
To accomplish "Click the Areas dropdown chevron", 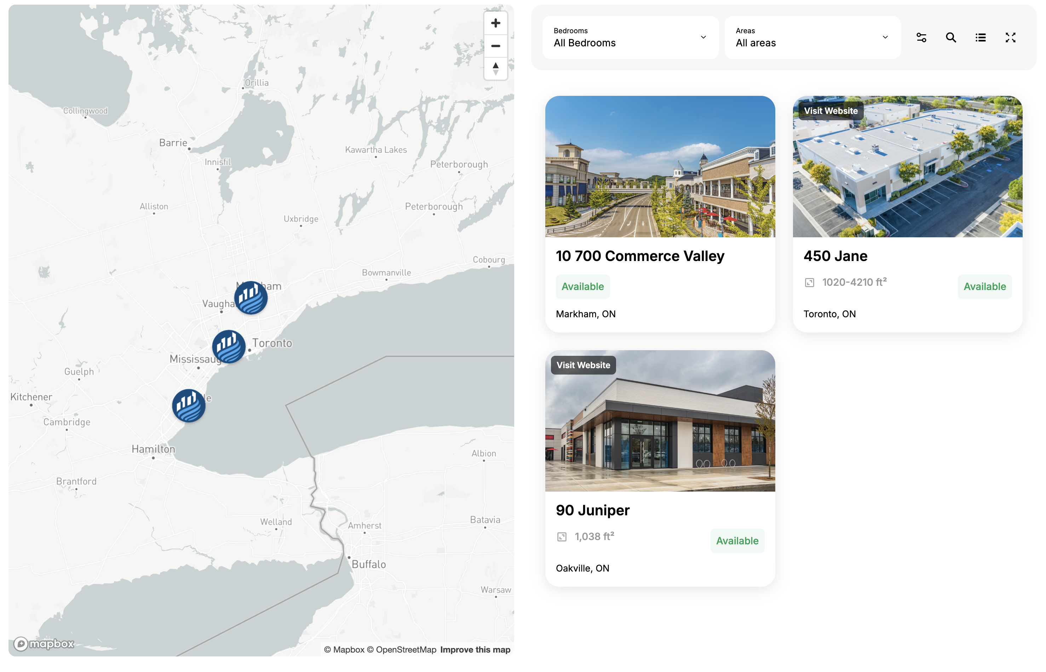I will click(885, 37).
